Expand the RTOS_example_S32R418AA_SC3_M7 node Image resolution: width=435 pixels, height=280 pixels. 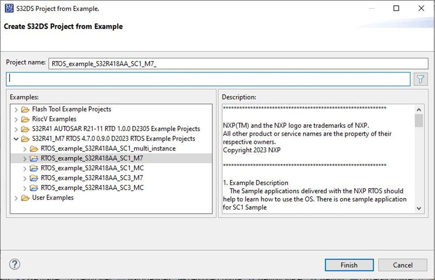pyautogui.click(x=25, y=178)
